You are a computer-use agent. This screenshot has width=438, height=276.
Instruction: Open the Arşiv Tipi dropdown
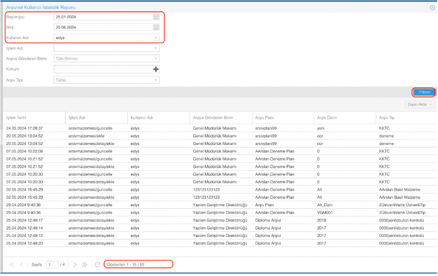[156, 80]
